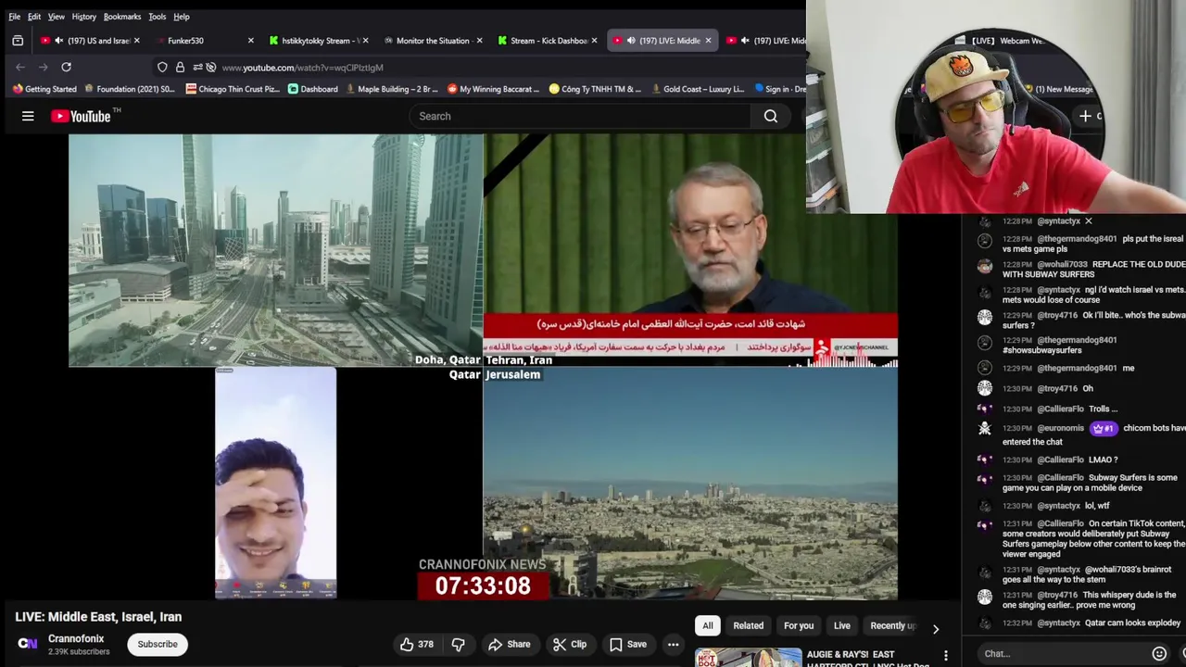This screenshot has width=1186, height=667.
Task: Click the magnifier search button
Action: pos(771,116)
